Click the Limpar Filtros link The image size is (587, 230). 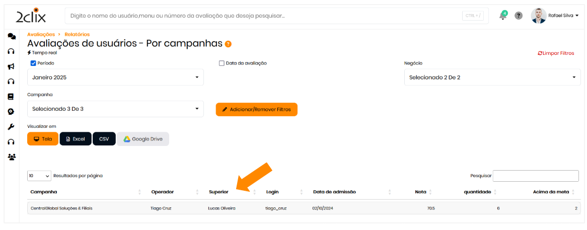point(556,53)
